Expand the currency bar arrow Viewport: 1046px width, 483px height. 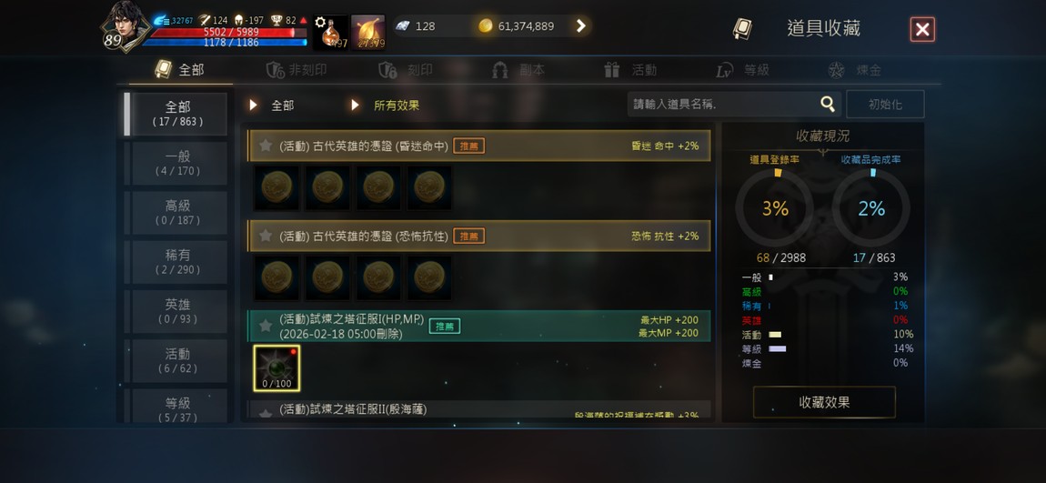tap(580, 26)
